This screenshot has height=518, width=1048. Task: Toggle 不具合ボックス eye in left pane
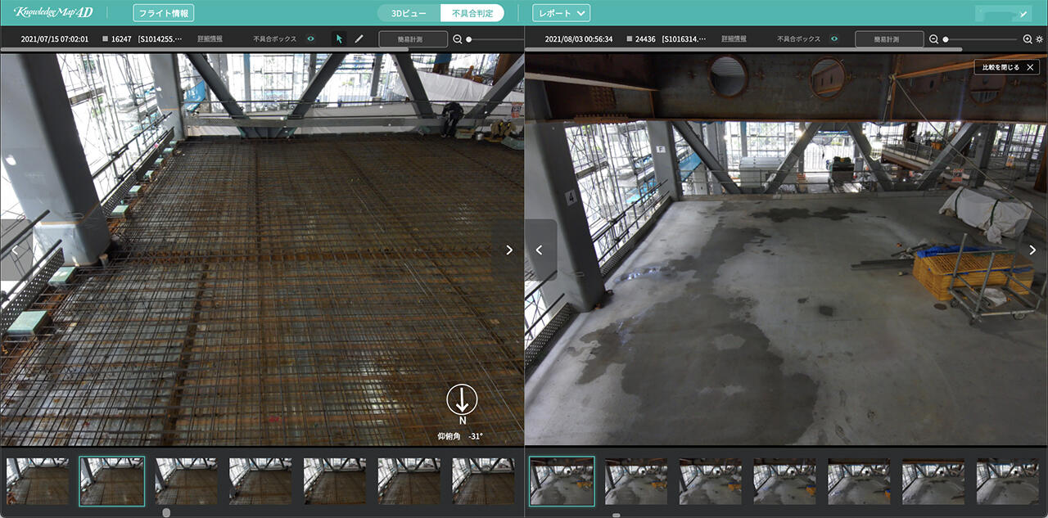[310, 38]
